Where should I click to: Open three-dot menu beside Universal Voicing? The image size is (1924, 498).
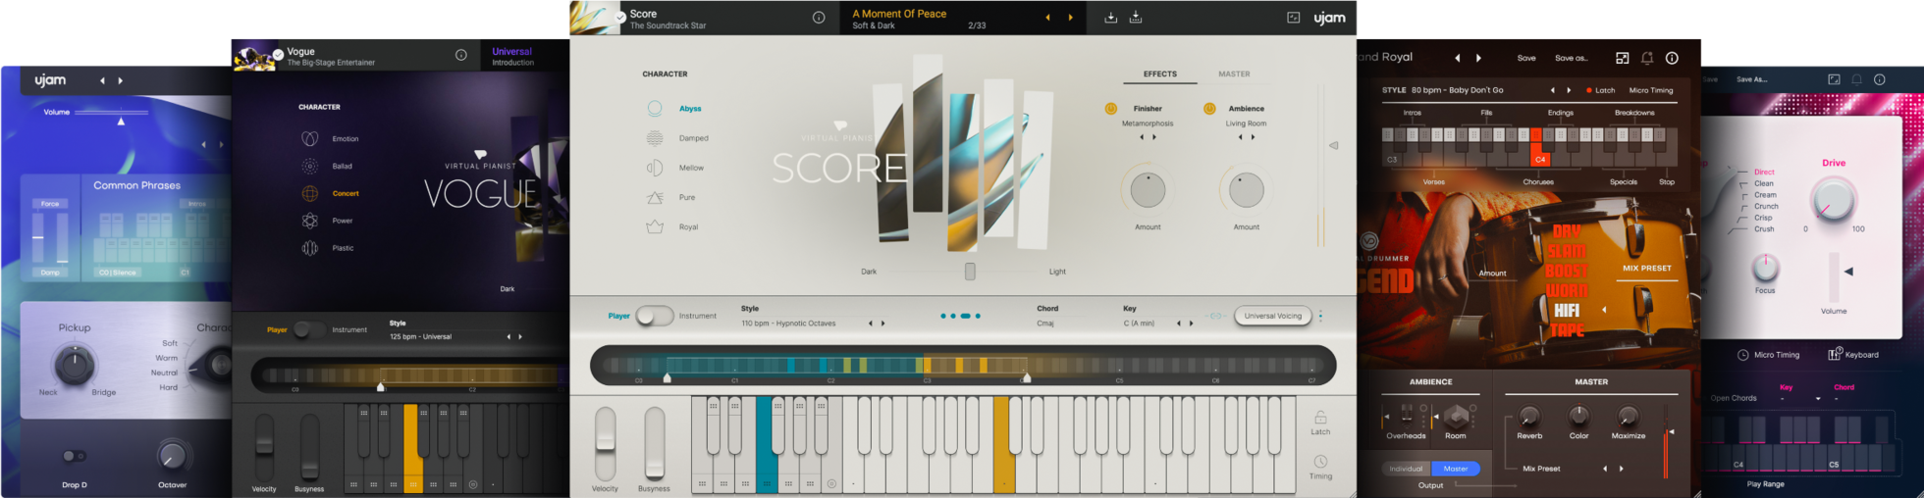pos(1320,316)
